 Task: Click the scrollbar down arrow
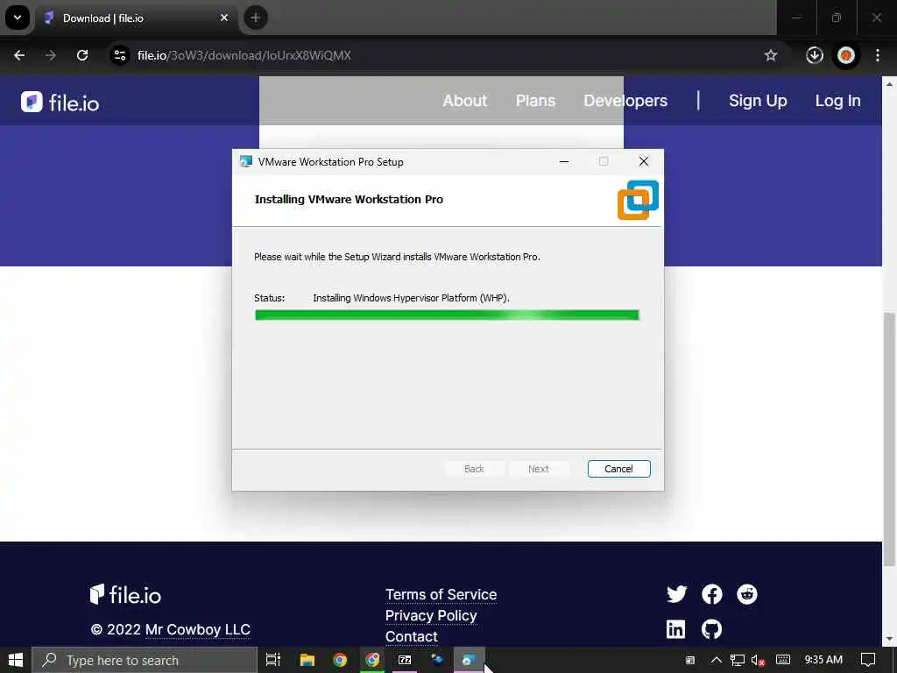point(889,638)
